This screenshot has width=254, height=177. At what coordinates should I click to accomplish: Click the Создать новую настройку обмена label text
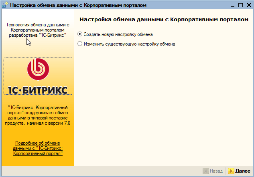click(x=118, y=34)
